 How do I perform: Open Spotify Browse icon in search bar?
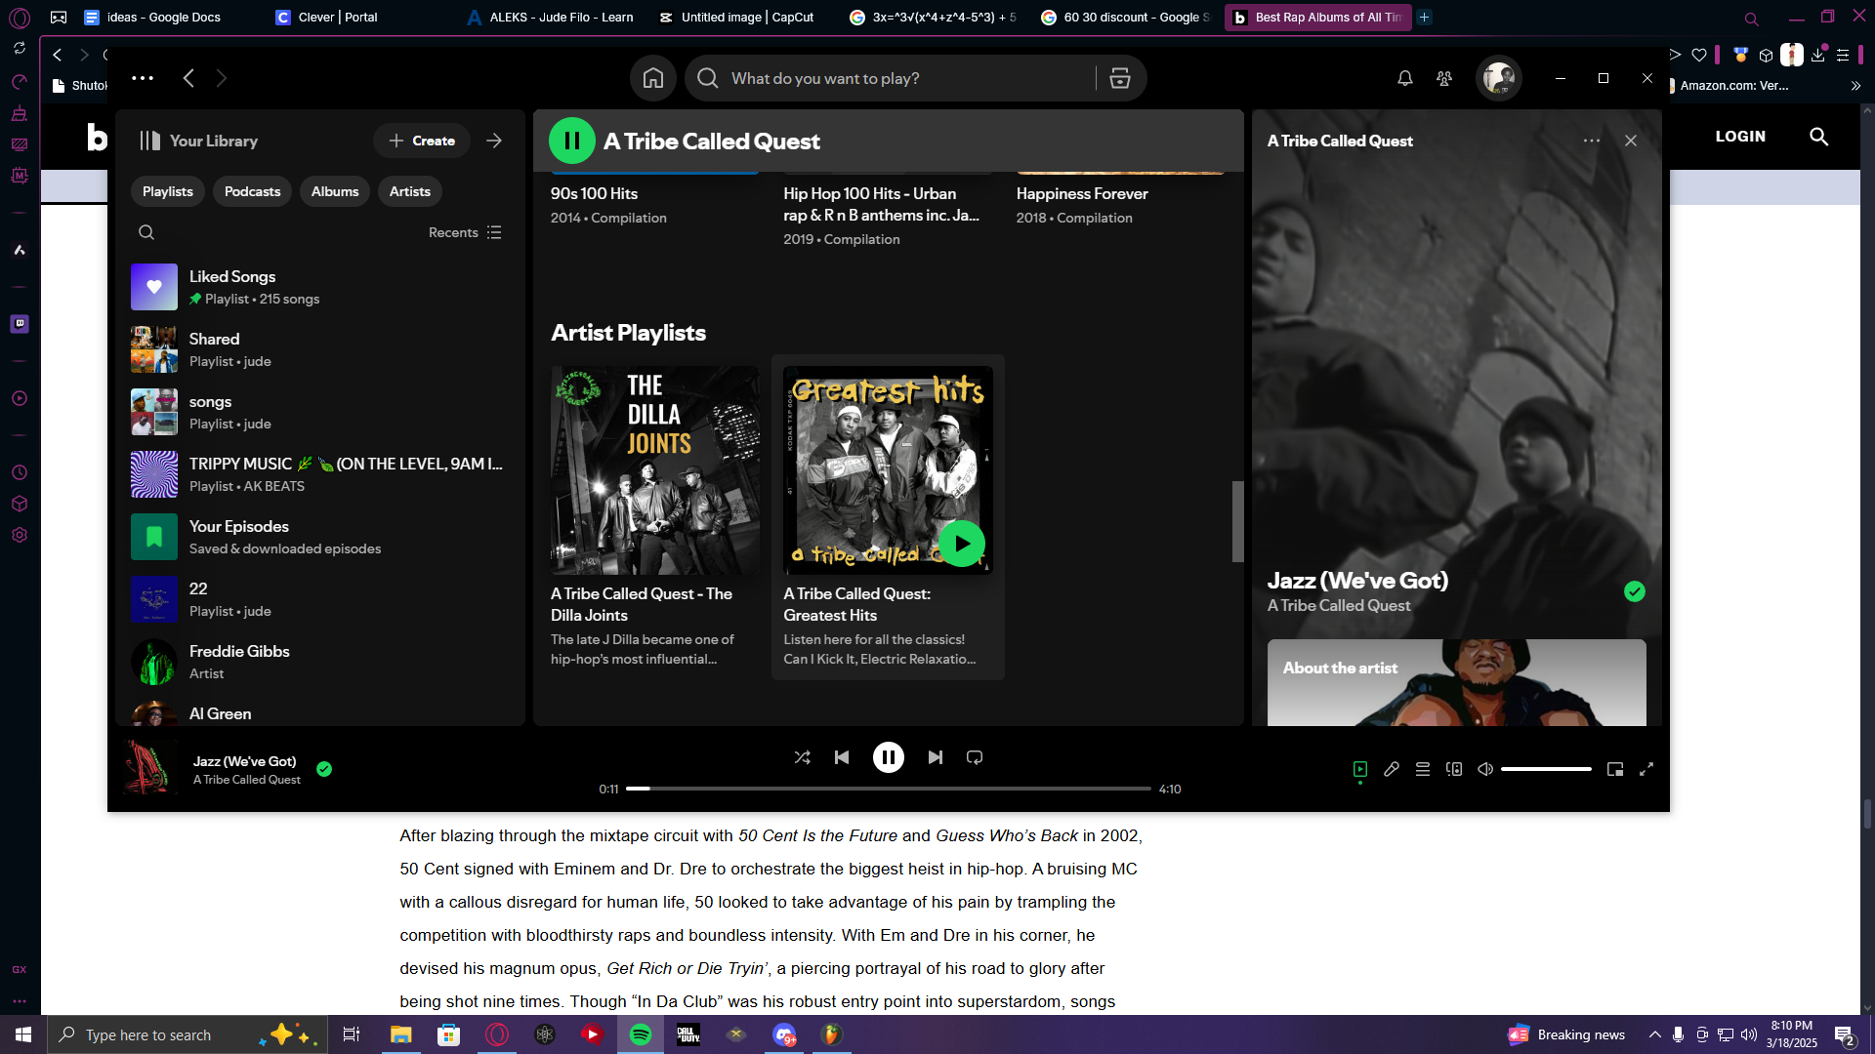pos(1119,78)
